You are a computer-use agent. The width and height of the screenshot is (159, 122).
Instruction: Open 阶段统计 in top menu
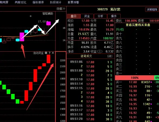[56, 2]
